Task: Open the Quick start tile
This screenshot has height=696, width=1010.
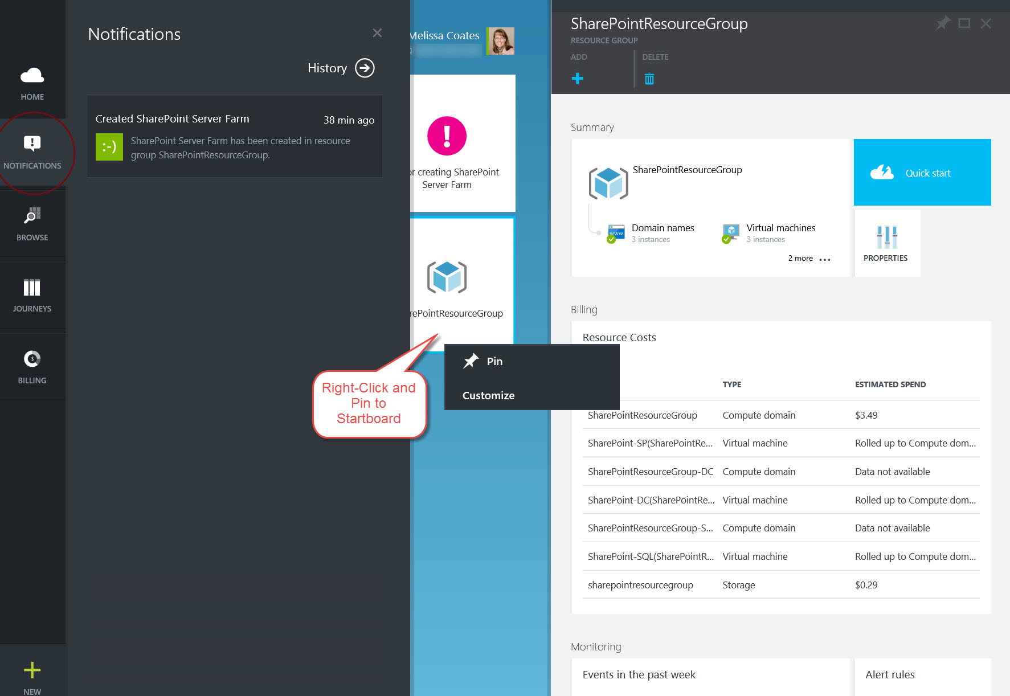Action: click(x=922, y=173)
